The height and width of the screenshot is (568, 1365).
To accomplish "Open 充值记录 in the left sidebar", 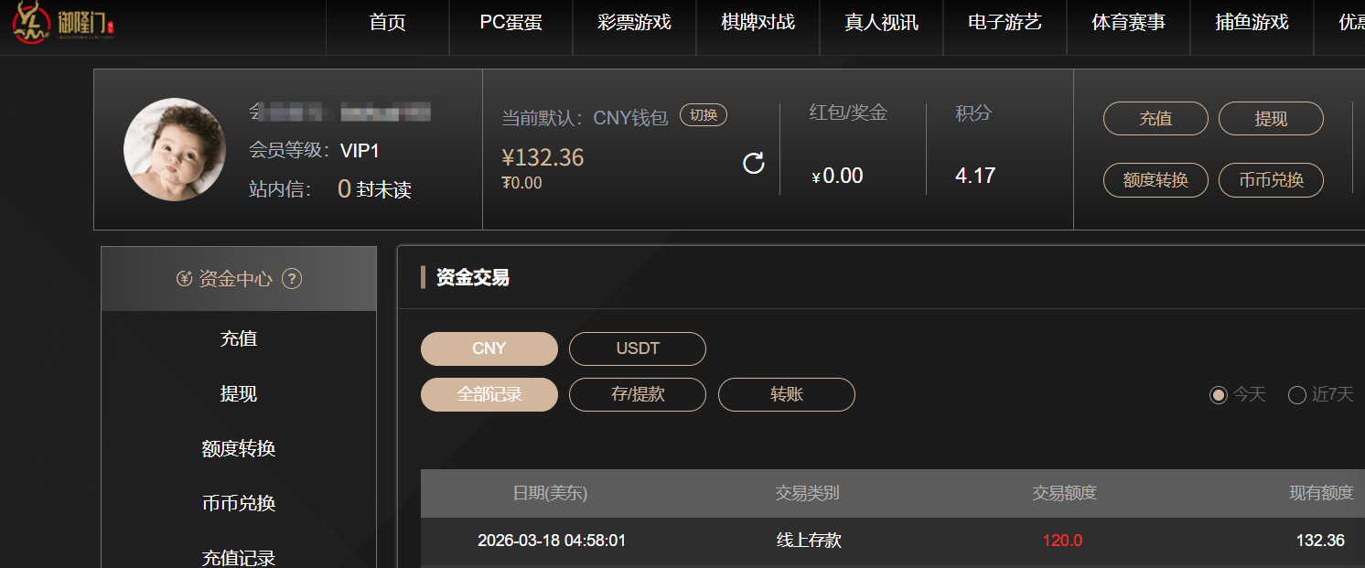I will (x=239, y=557).
